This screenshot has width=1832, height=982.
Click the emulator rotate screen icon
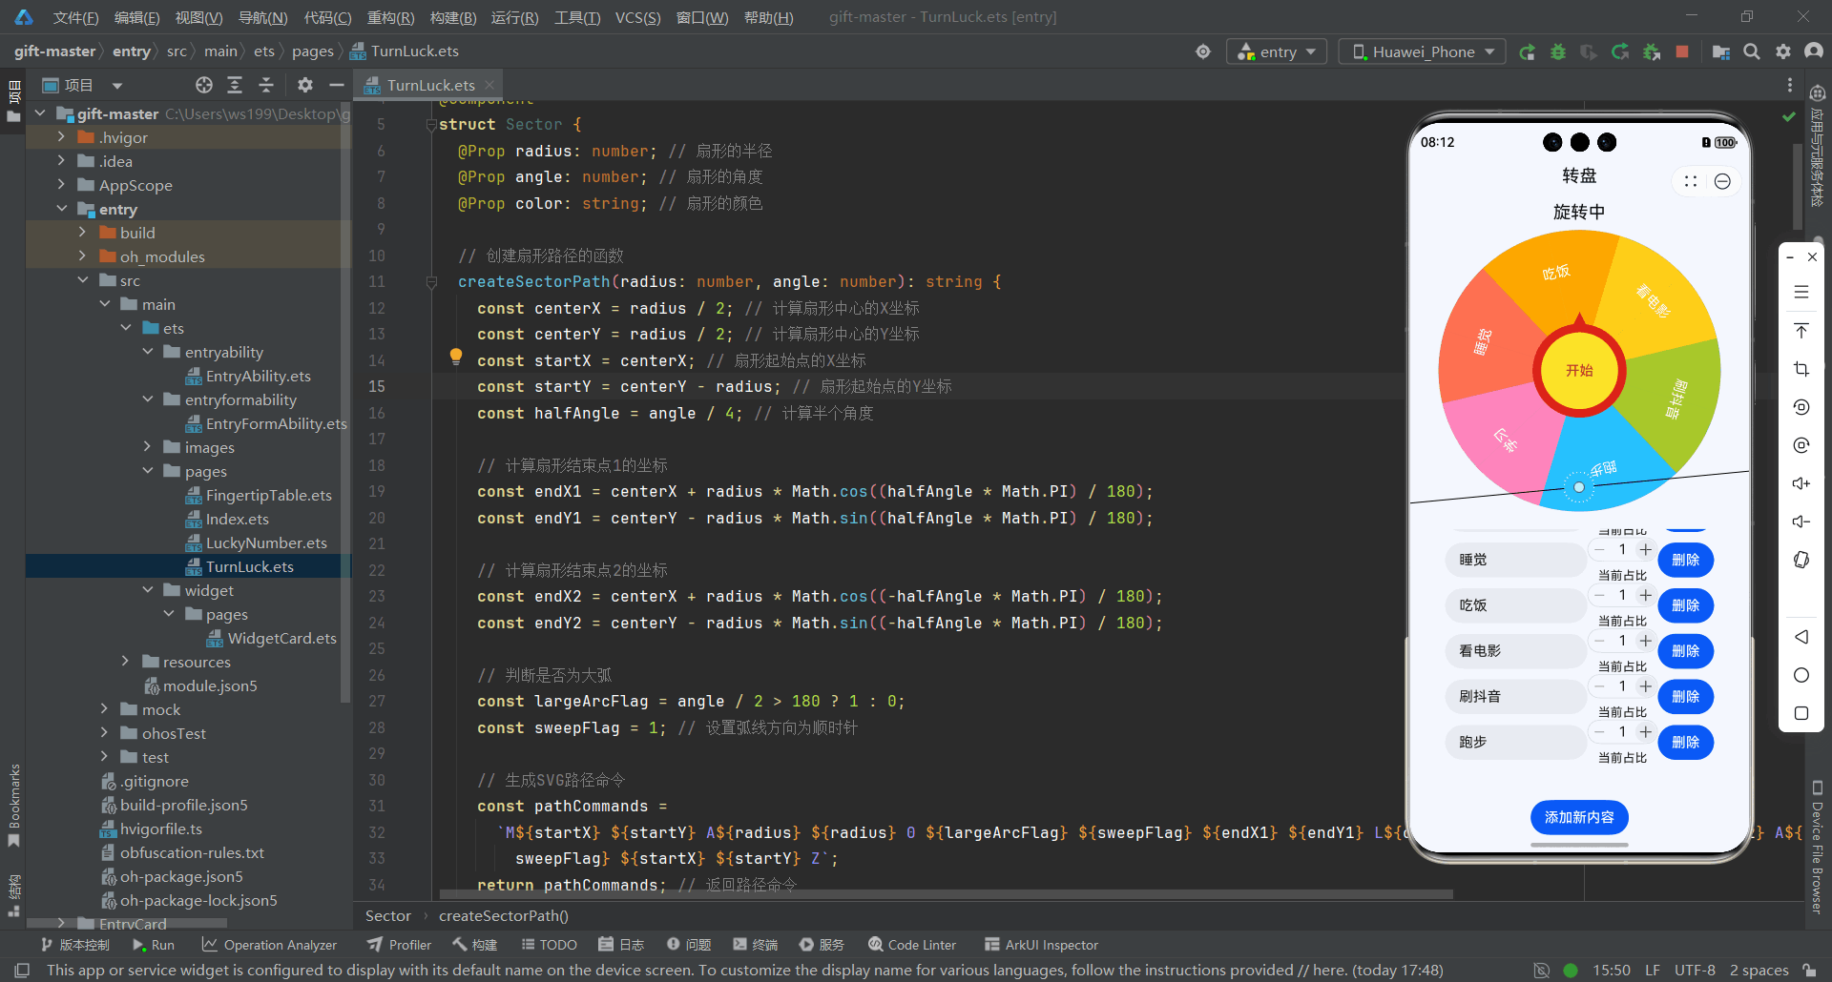[1801, 560]
